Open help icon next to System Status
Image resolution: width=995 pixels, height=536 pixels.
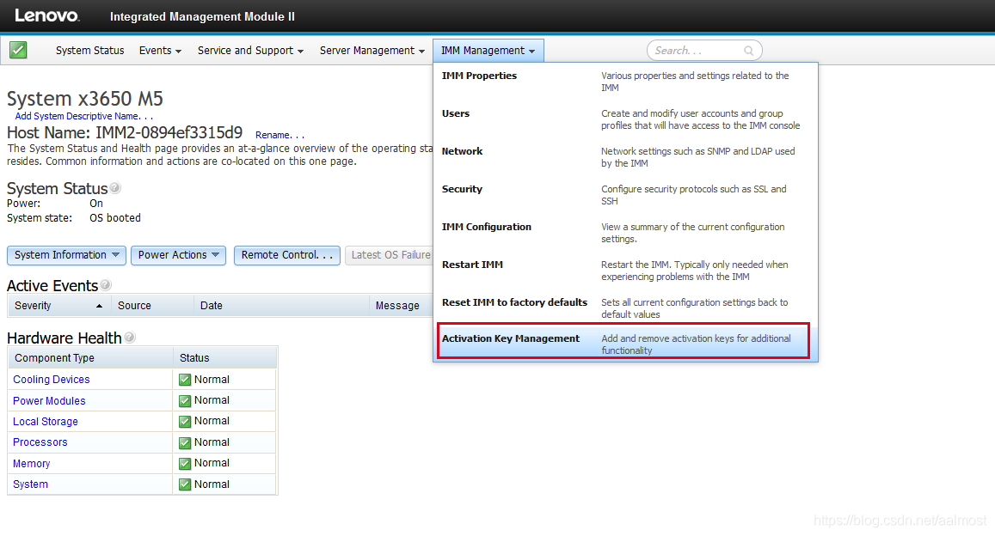click(115, 187)
